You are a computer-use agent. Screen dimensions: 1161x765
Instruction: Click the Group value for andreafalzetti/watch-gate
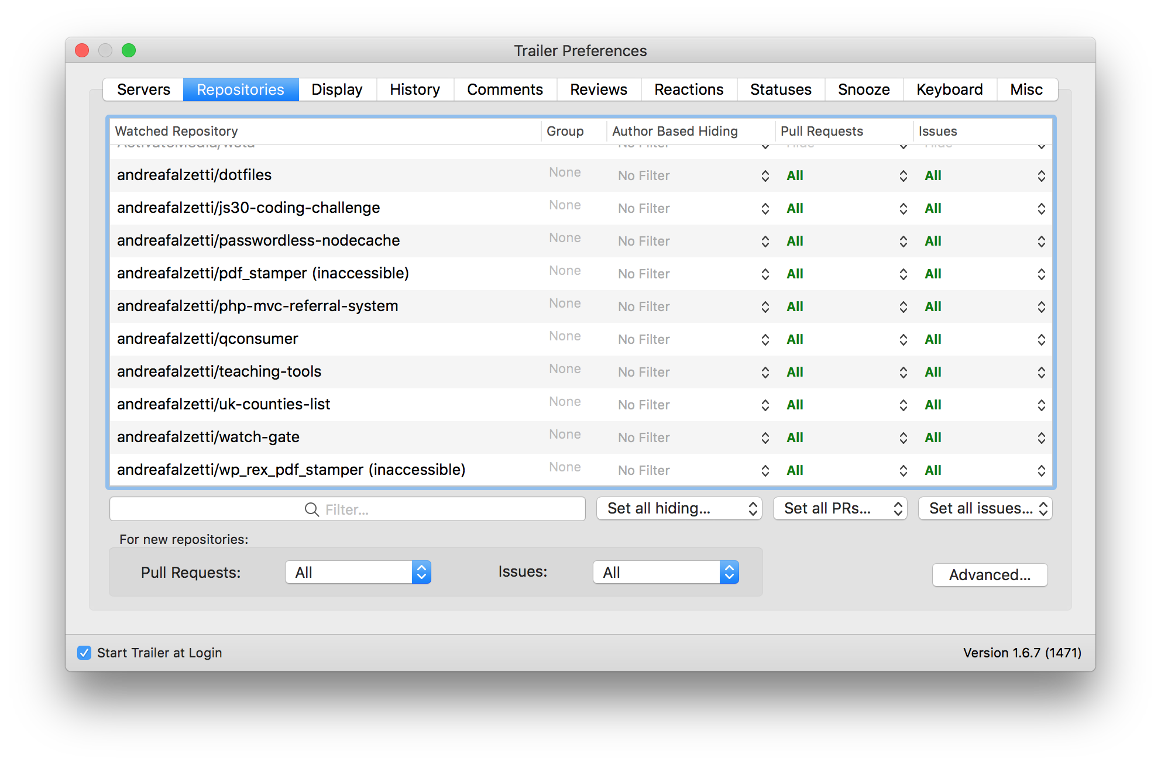click(x=565, y=435)
